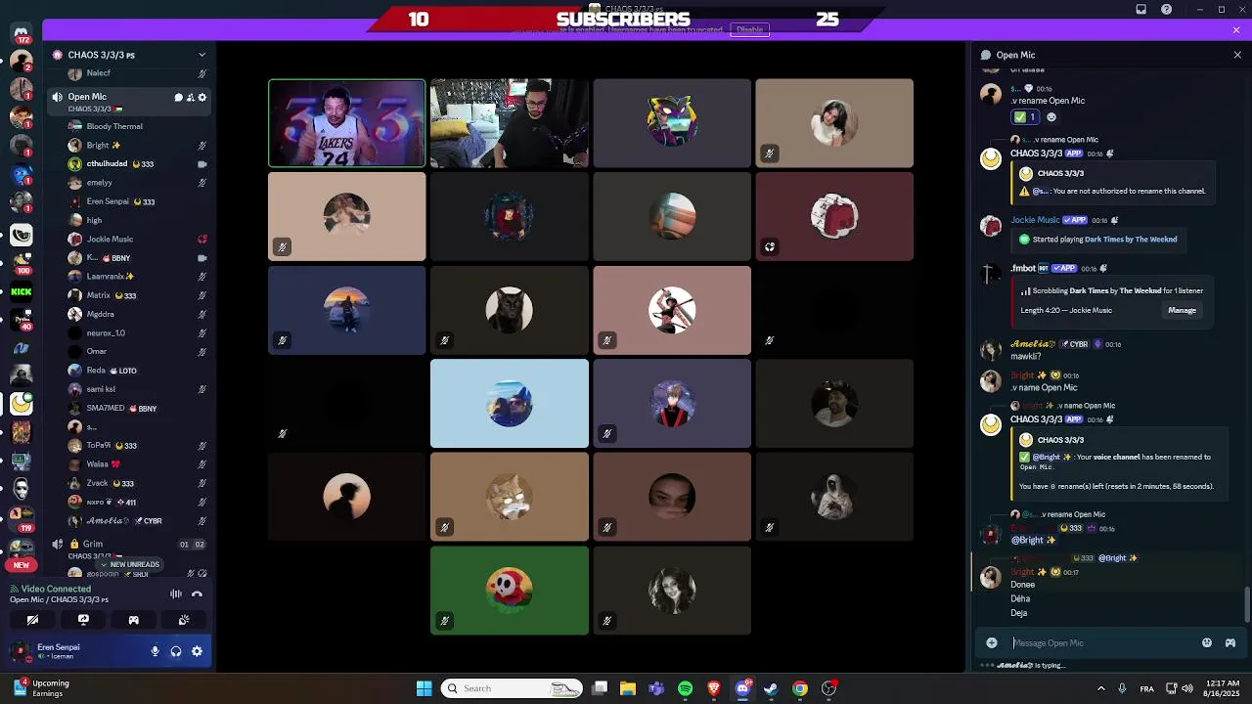
Task: Close the Open Mic chat panel
Action: point(1237,55)
